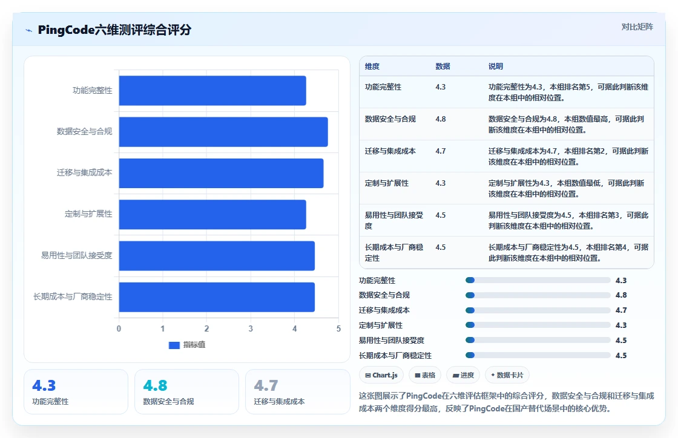Click the 易用性与团队接受度 cell in the table
The image size is (678, 438).
(x=394, y=220)
